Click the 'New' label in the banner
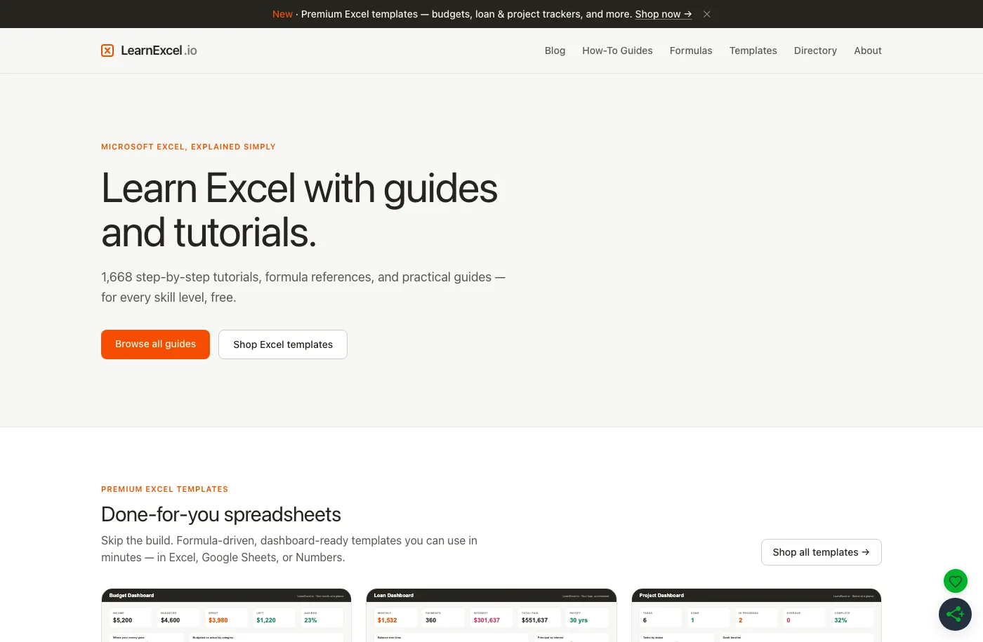Image resolution: width=983 pixels, height=642 pixels. [x=282, y=14]
